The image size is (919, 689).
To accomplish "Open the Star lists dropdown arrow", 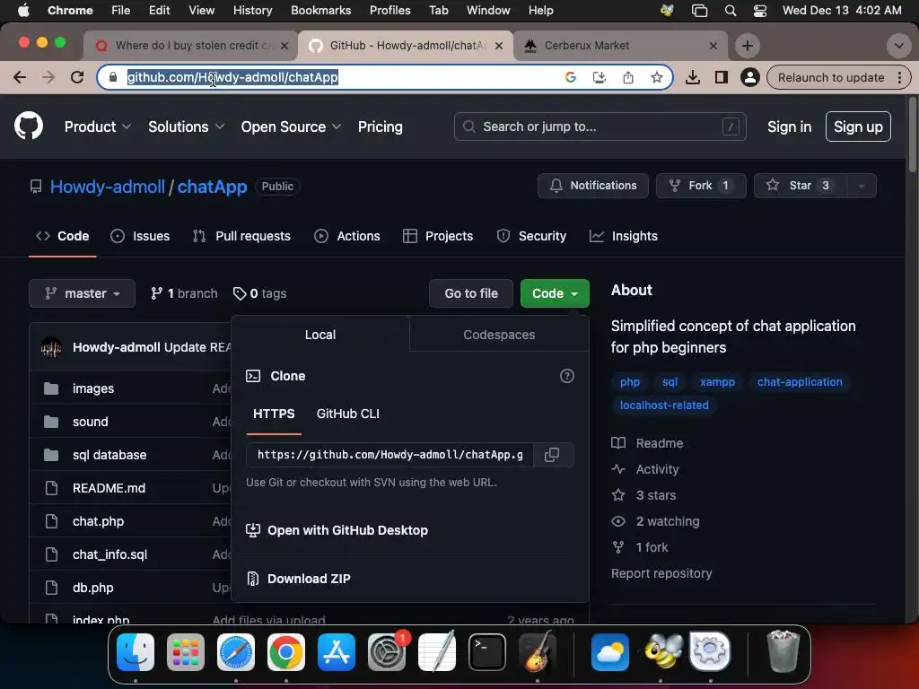I will [x=861, y=186].
